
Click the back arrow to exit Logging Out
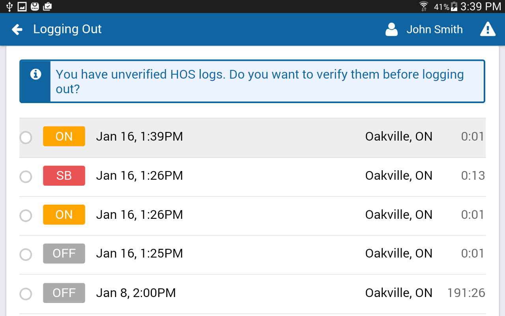[17, 29]
